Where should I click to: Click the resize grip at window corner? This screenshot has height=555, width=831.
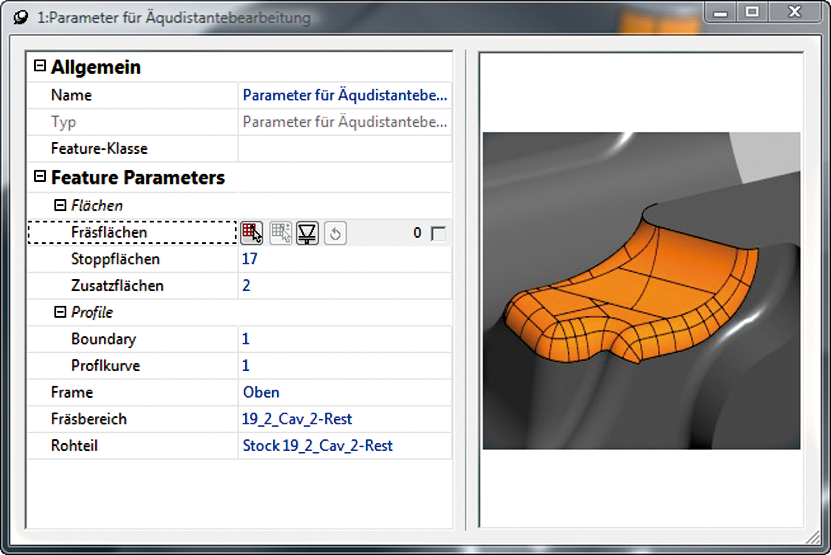(x=813, y=538)
